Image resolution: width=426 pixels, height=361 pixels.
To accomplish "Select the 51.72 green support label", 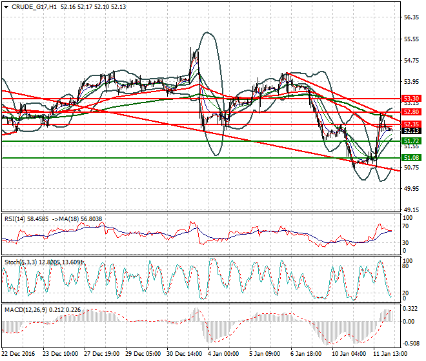I will [x=411, y=141].
